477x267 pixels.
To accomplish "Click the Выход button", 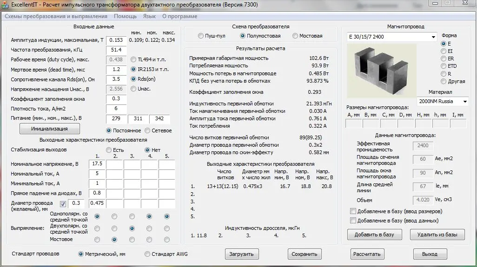I will click(x=430, y=254).
